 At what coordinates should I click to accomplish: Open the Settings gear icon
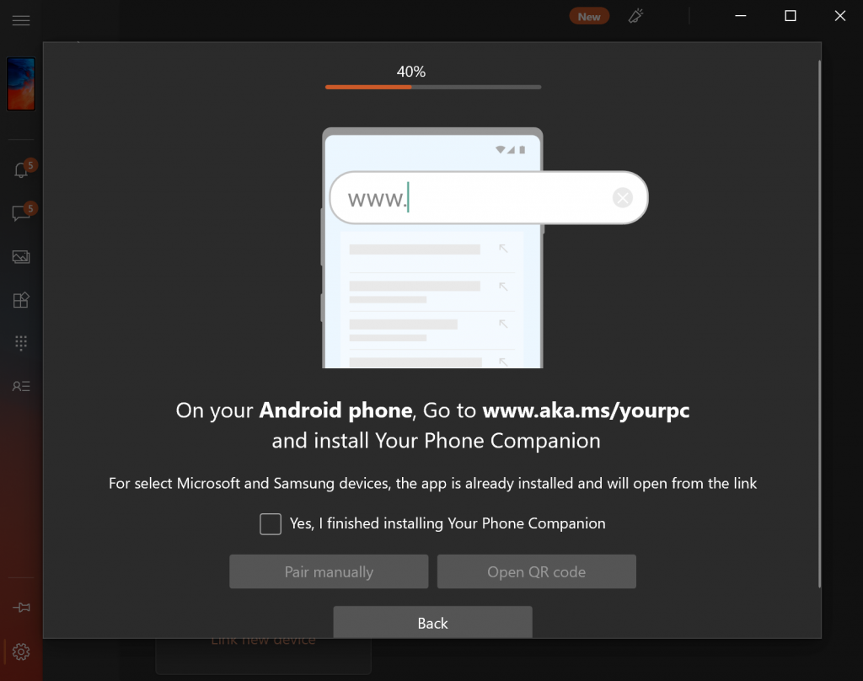[21, 652]
